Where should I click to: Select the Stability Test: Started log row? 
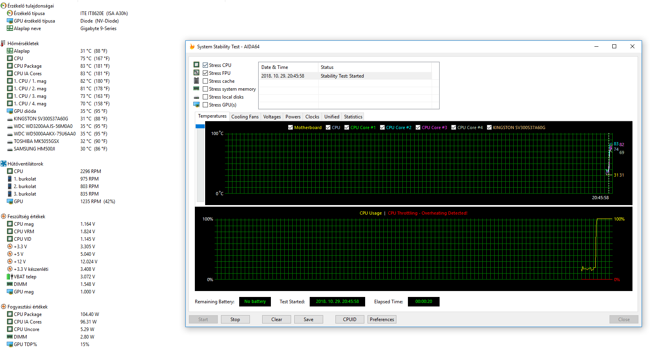[345, 76]
